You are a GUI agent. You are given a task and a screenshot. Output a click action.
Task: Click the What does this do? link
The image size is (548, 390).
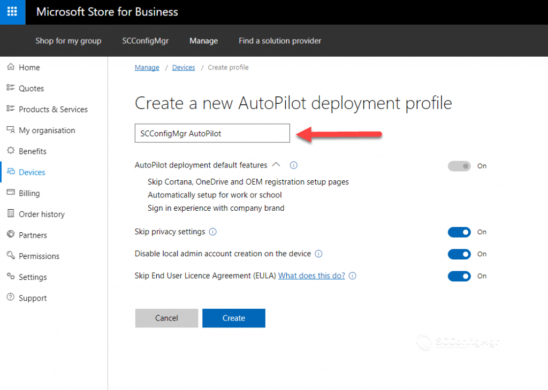[x=311, y=276]
